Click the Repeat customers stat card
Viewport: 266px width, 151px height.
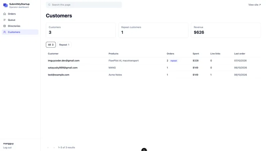point(153,30)
